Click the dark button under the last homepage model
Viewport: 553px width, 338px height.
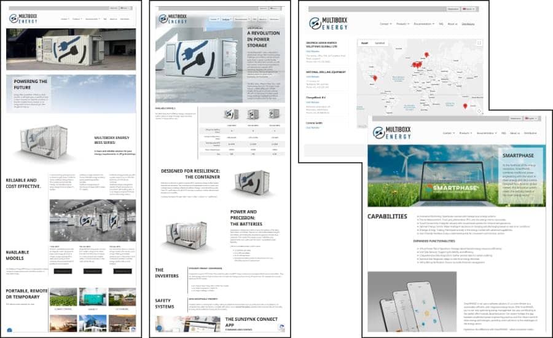122,271
